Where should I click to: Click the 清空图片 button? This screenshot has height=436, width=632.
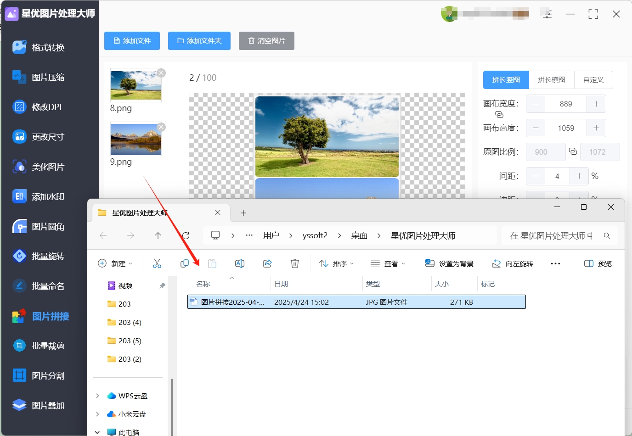(x=266, y=41)
